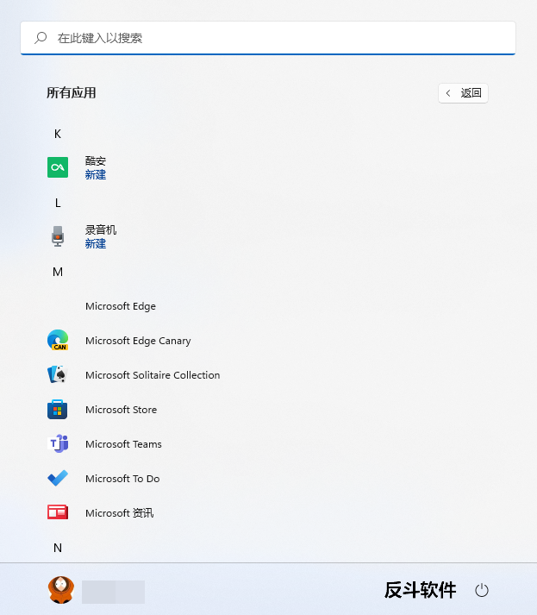Click the user account avatar
The height and width of the screenshot is (615, 537).
pyautogui.click(x=60, y=590)
